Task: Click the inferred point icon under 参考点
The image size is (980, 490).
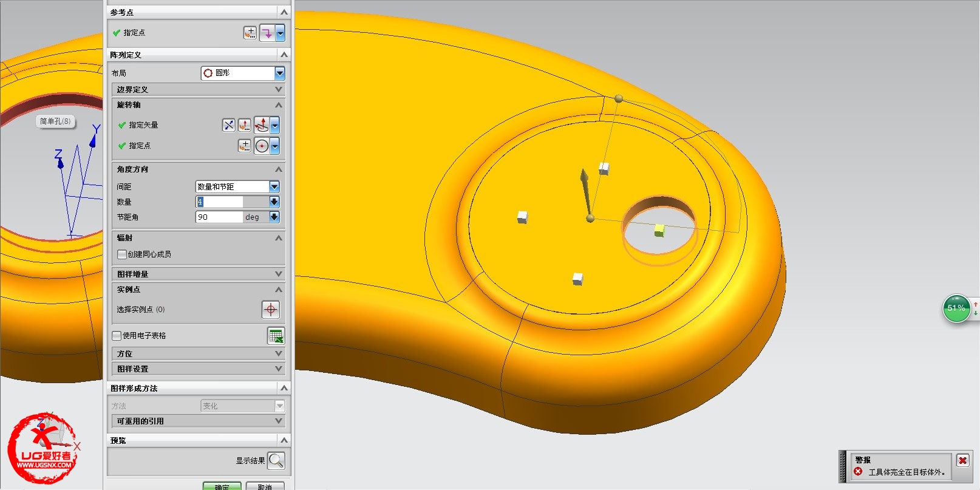Action: pyautogui.click(x=267, y=33)
